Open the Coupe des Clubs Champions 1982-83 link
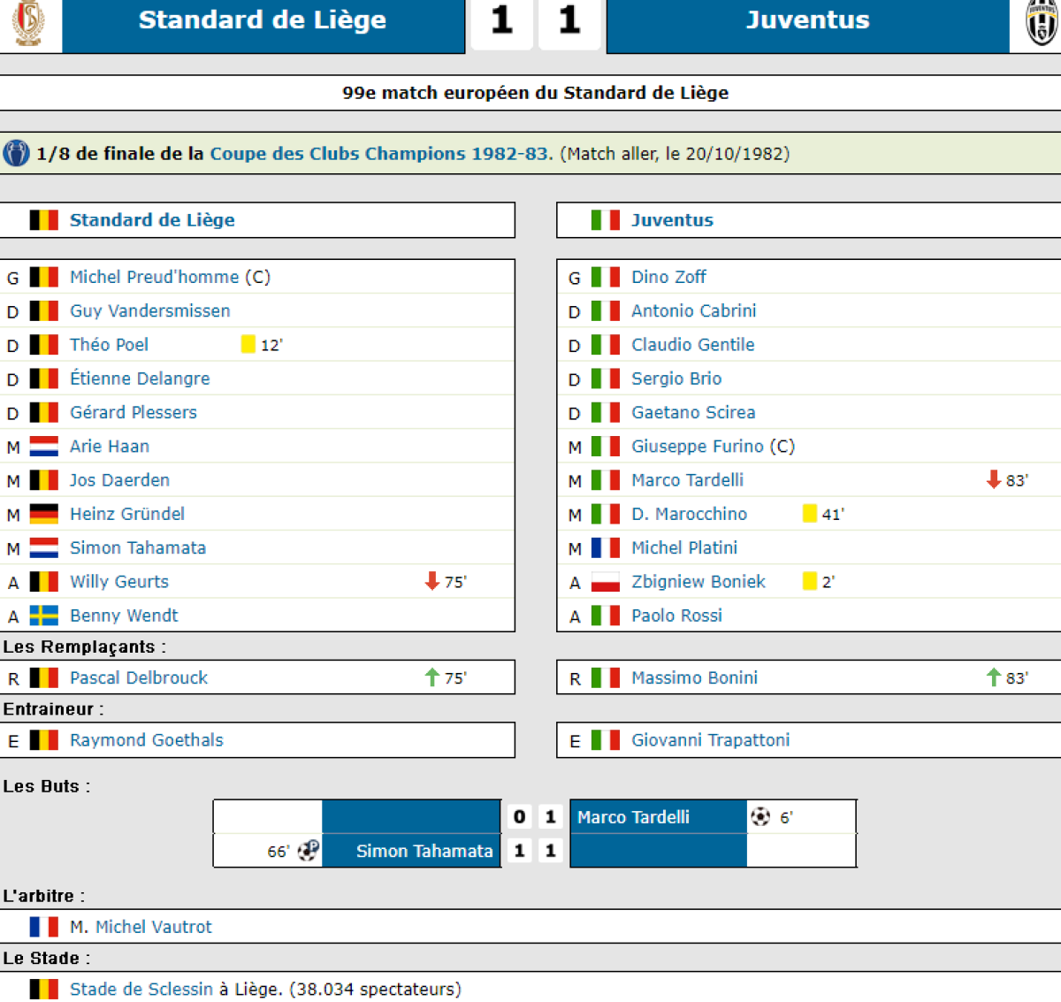Image resolution: width=1061 pixels, height=1002 pixels. (379, 153)
